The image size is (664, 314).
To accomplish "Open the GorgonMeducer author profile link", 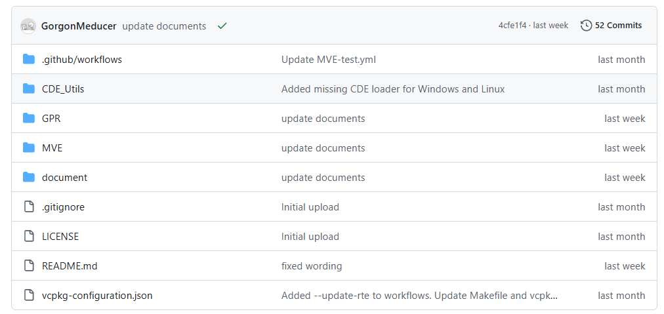I will point(79,26).
